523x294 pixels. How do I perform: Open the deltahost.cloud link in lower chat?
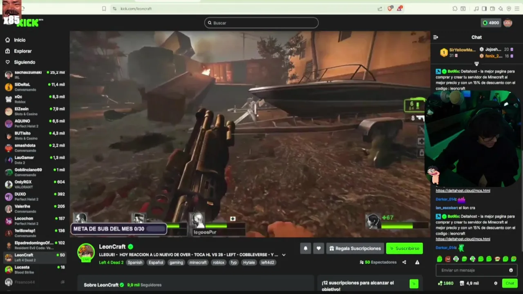(x=463, y=239)
